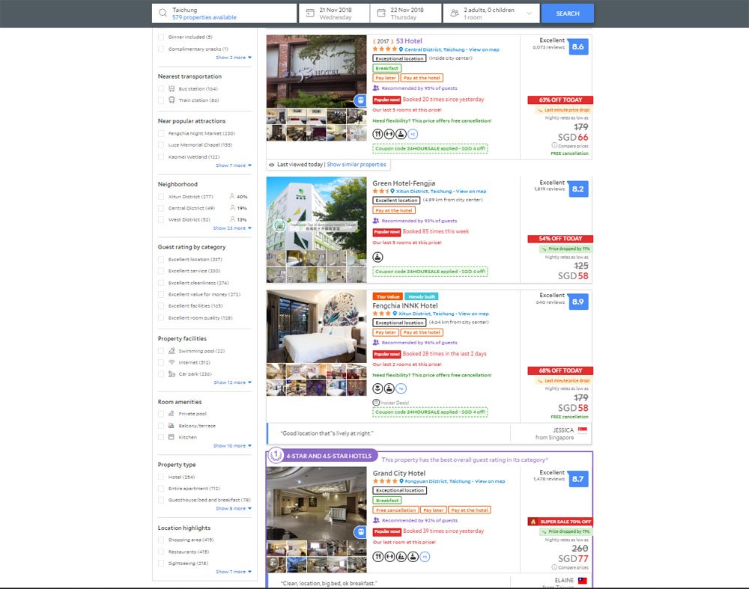This screenshot has height=589, width=749.
Task: Click the map pin icon for Green Hotel-Fengjia
Action: (392, 191)
